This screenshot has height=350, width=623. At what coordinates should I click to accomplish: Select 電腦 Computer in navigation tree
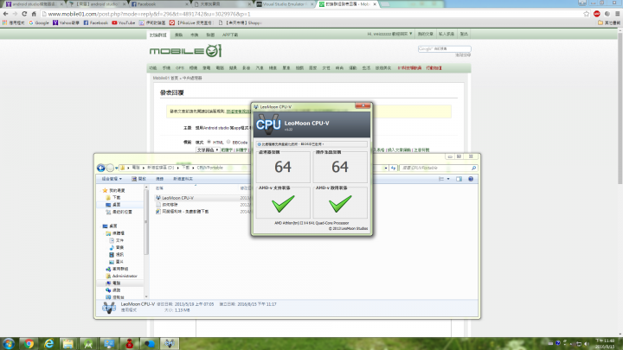tap(116, 283)
